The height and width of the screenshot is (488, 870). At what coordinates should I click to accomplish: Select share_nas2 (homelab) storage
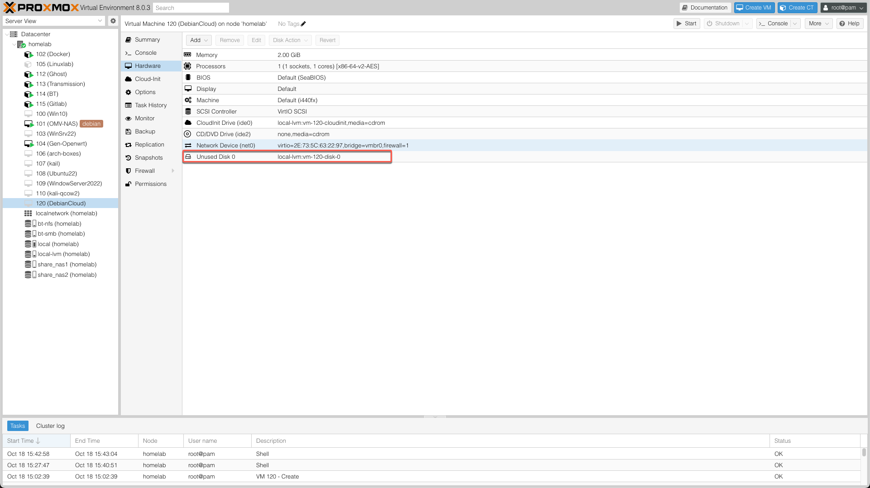67,275
